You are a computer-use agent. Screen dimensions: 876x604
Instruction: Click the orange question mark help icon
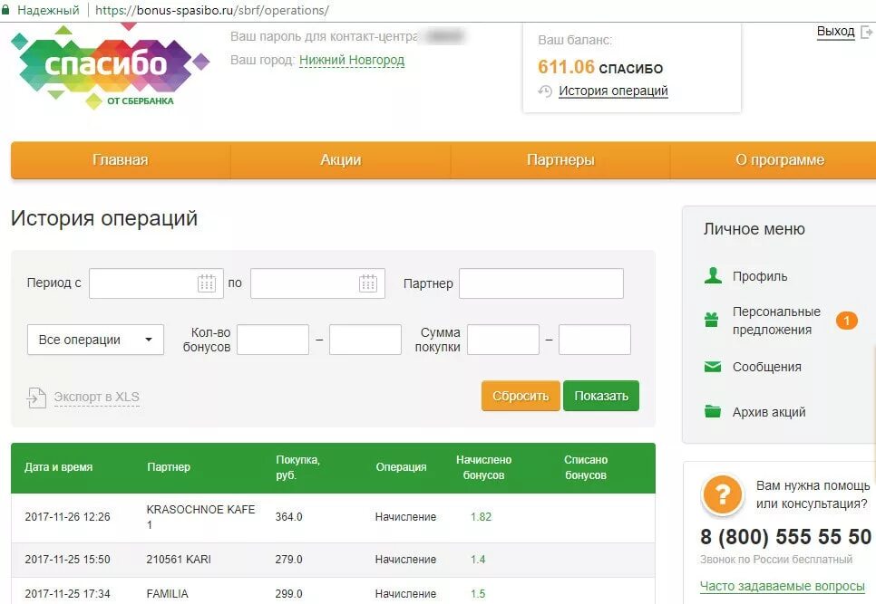pos(723,494)
